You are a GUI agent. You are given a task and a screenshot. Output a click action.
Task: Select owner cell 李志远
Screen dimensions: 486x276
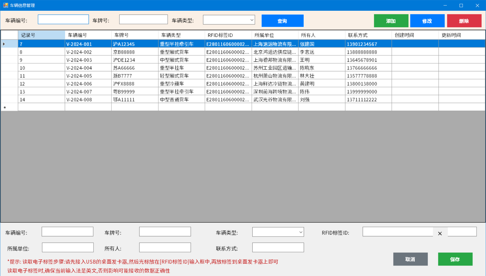point(322,52)
